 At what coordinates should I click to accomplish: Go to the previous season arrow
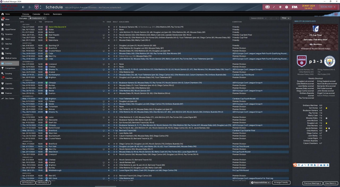[x=271, y=18]
